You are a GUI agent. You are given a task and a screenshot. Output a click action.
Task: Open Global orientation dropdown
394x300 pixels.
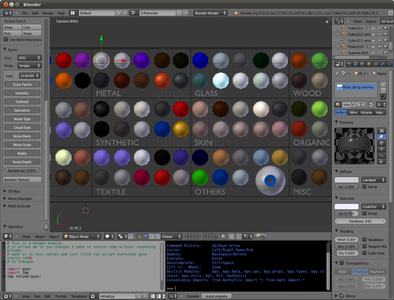[x=171, y=236]
